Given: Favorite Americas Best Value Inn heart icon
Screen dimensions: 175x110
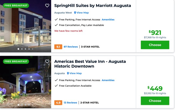Looking at the screenshot, I should 47,62.
